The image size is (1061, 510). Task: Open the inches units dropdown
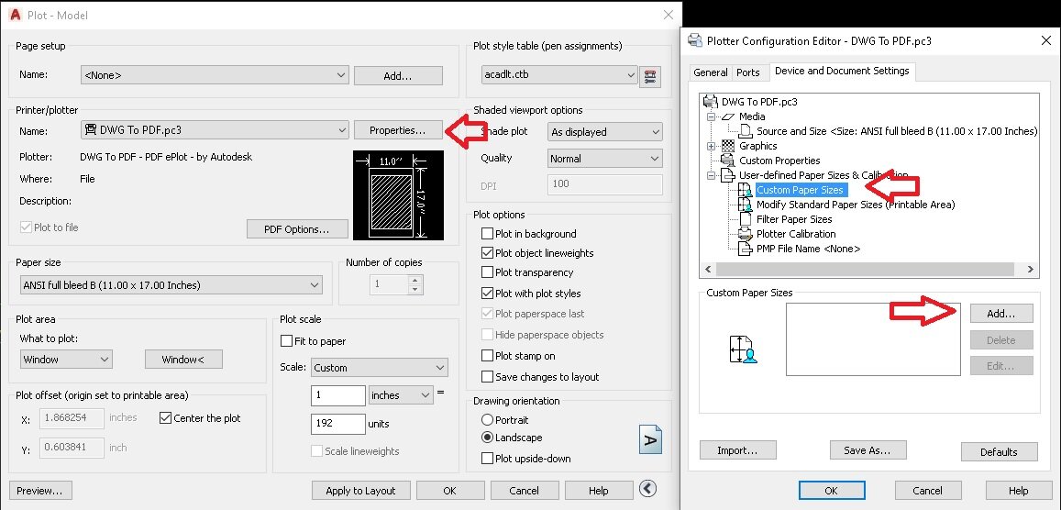pyautogui.click(x=402, y=395)
